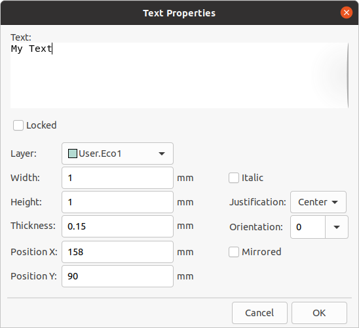Close the Text Properties dialog
This screenshot has width=359, height=328.
pyautogui.click(x=346, y=12)
